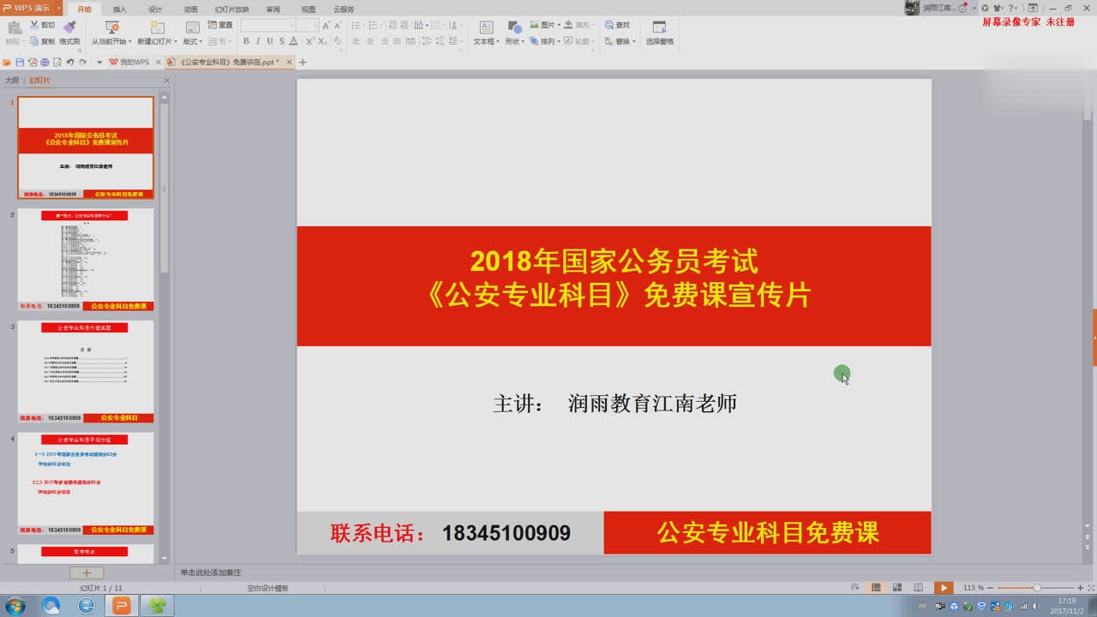Click the Print icon in quick access bar

(45, 63)
